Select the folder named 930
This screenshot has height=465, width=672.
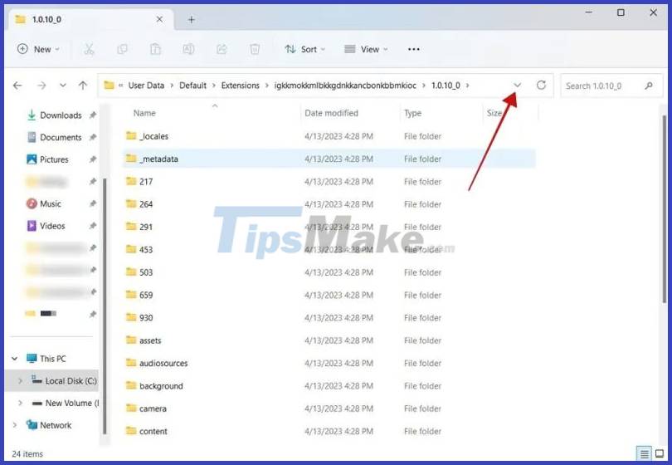coord(329,318)
